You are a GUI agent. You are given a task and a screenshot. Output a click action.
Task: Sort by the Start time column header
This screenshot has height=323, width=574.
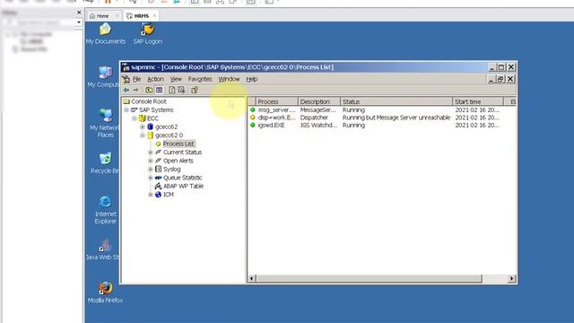point(478,101)
